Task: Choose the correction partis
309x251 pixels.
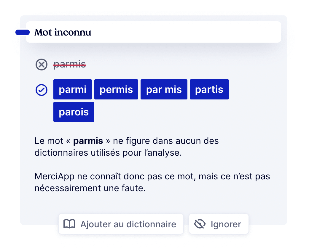Action: tap(209, 89)
